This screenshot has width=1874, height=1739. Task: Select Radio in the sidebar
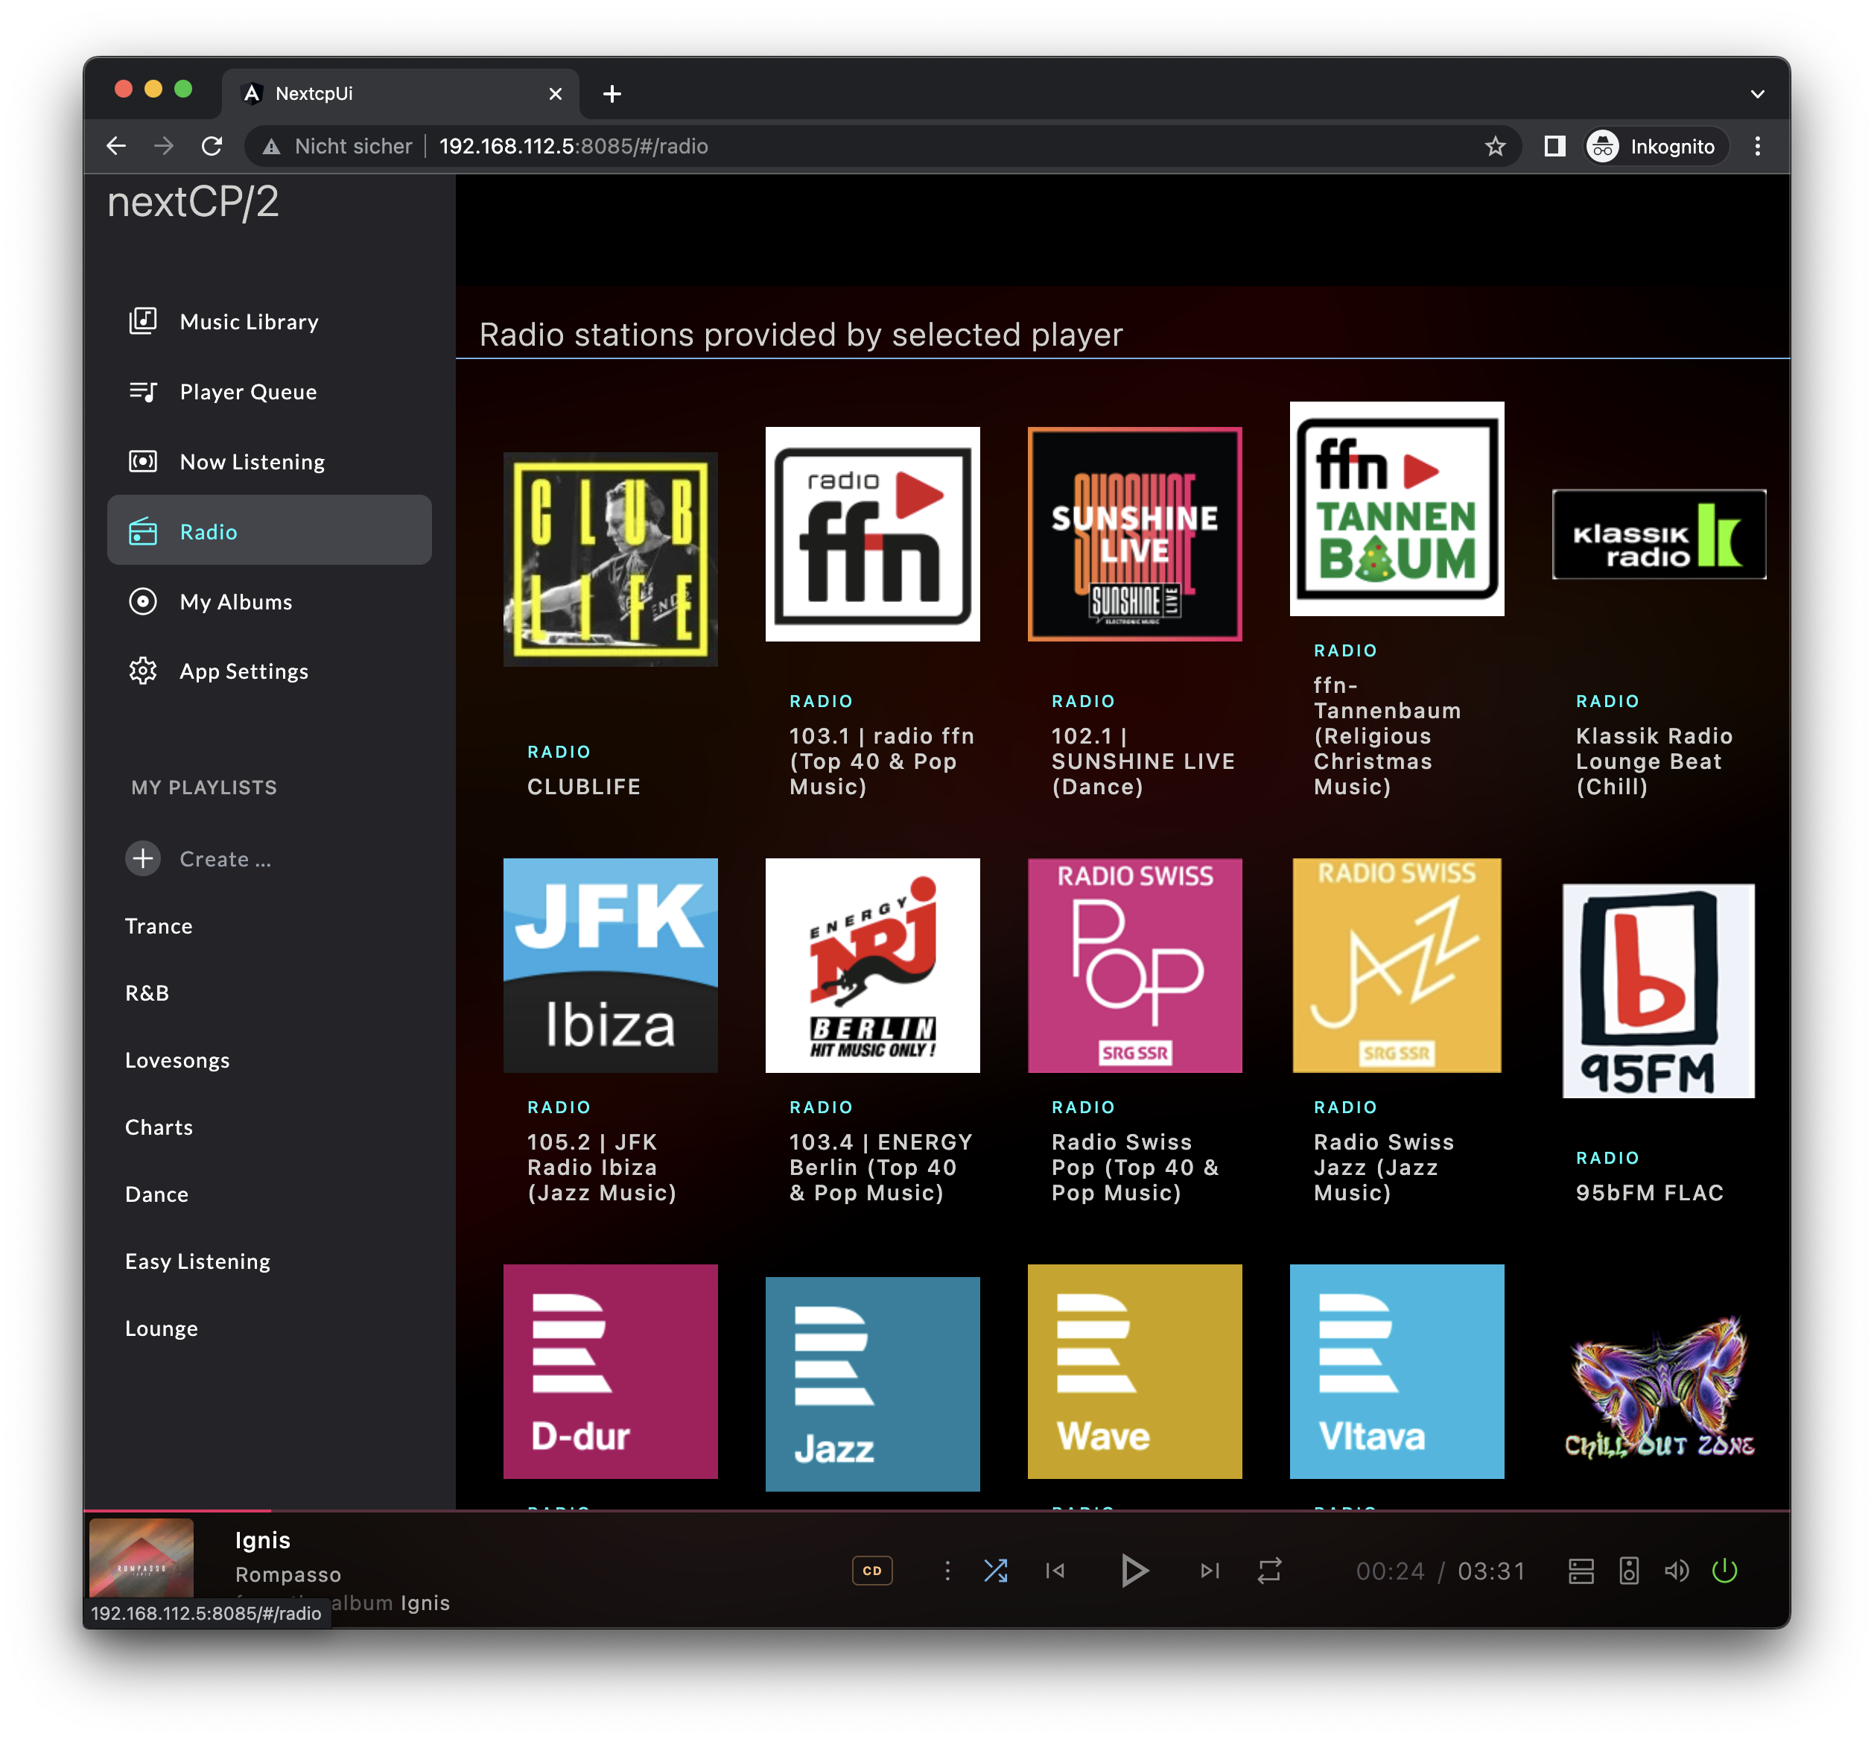(269, 530)
